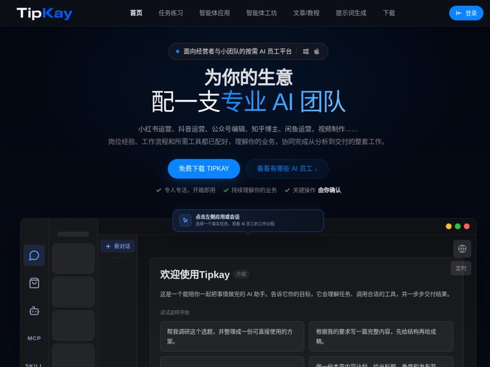490x367 pixels.
Task: Open the 任务练习 nav item
Action: (171, 13)
